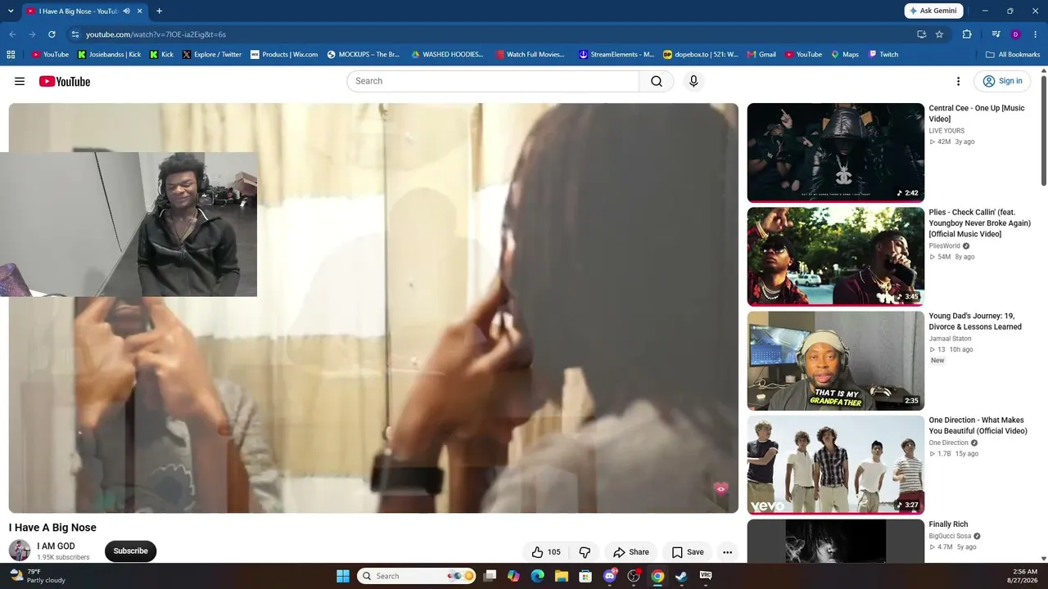Open the Finally Rich video title
Image resolution: width=1048 pixels, height=589 pixels.
click(x=948, y=524)
